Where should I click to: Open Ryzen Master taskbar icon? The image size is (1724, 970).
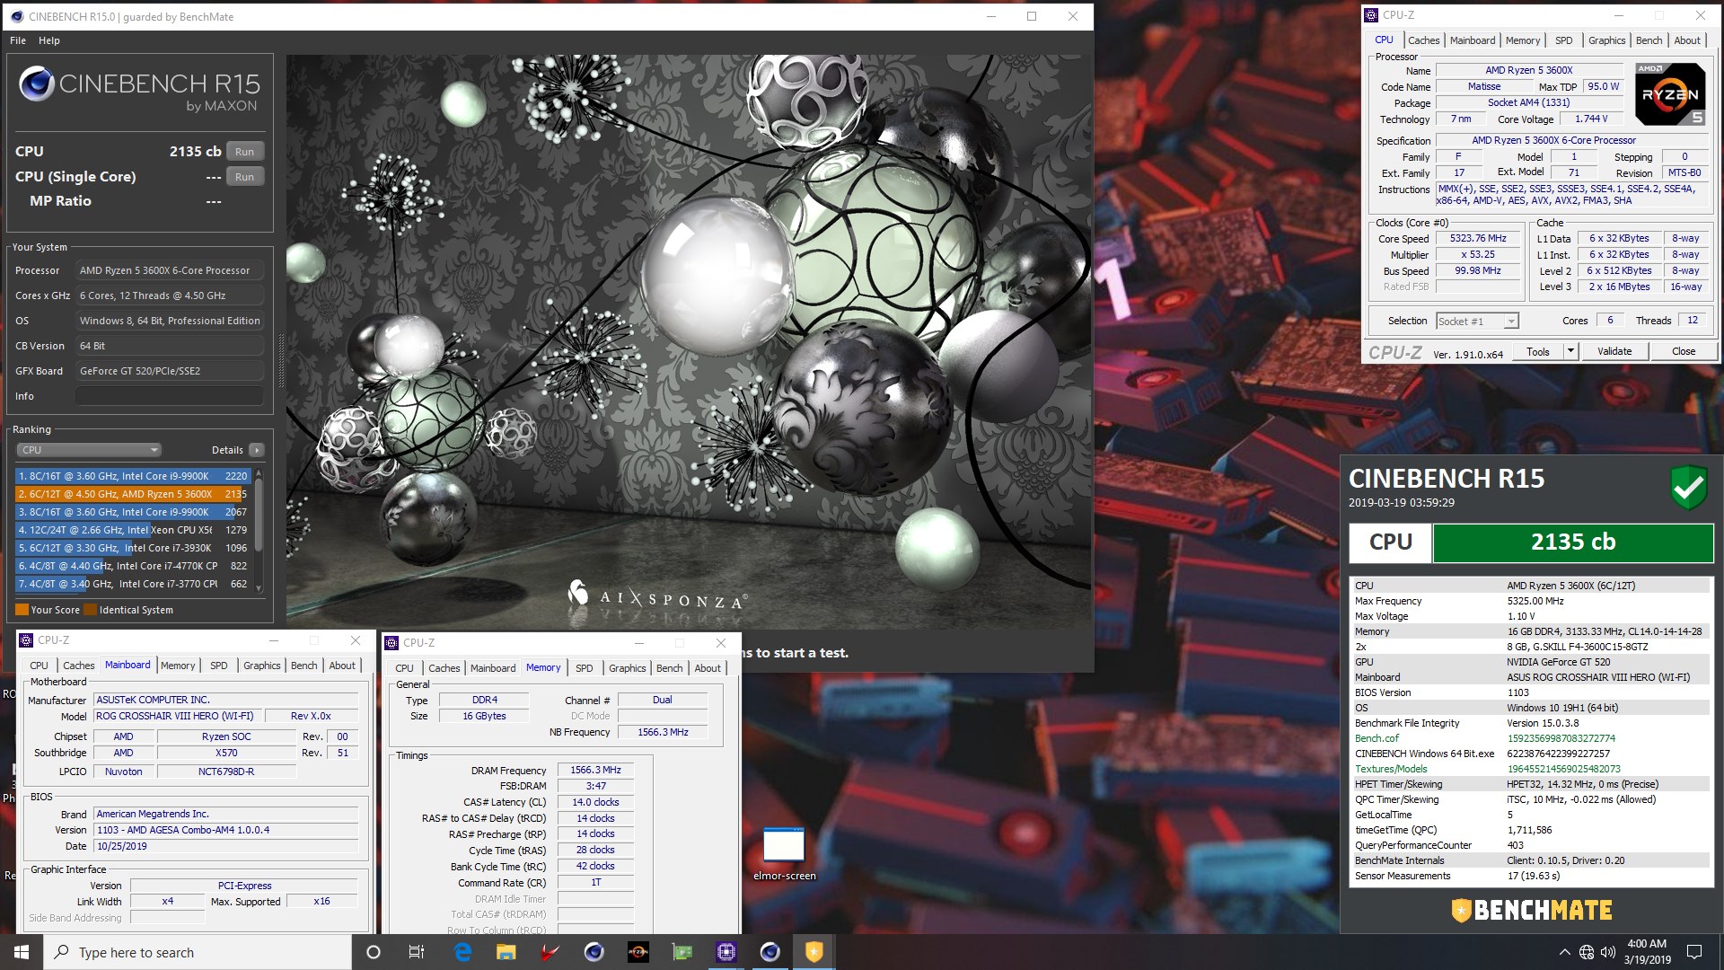(638, 952)
